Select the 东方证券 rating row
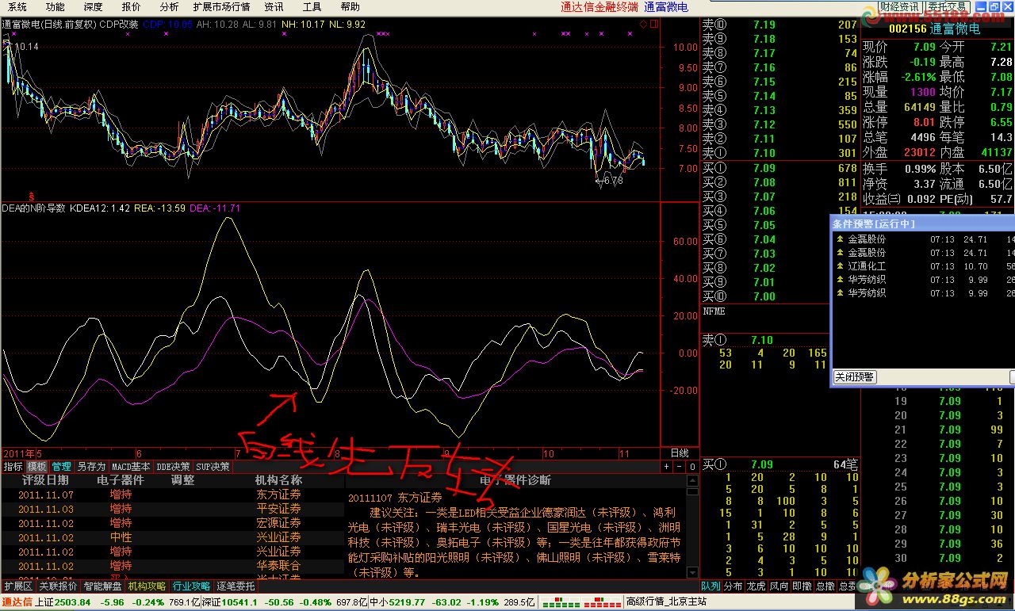The height and width of the screenshot is (611, 1015). click(x=172, y=495)
